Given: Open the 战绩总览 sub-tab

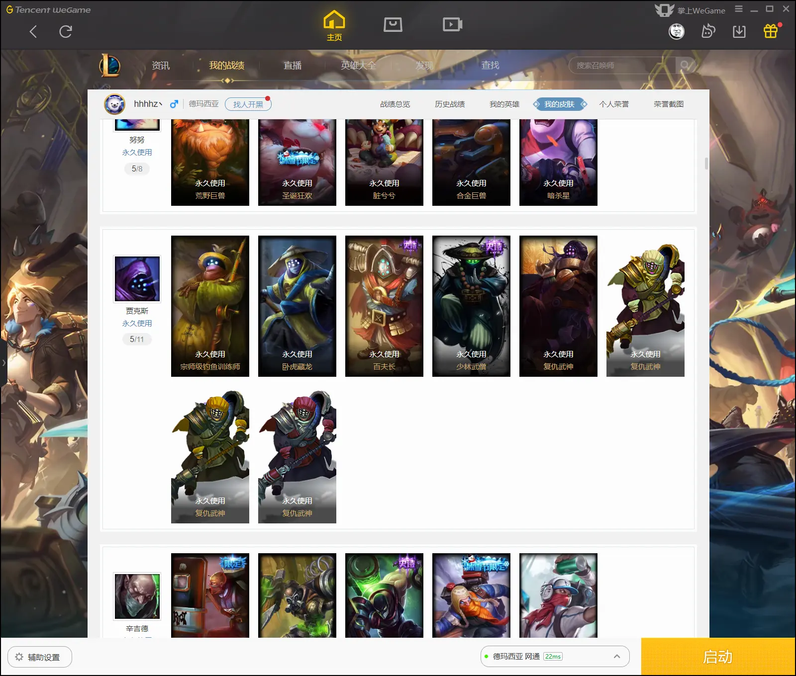Looking at the screenshot, I should tap(395, 104).
